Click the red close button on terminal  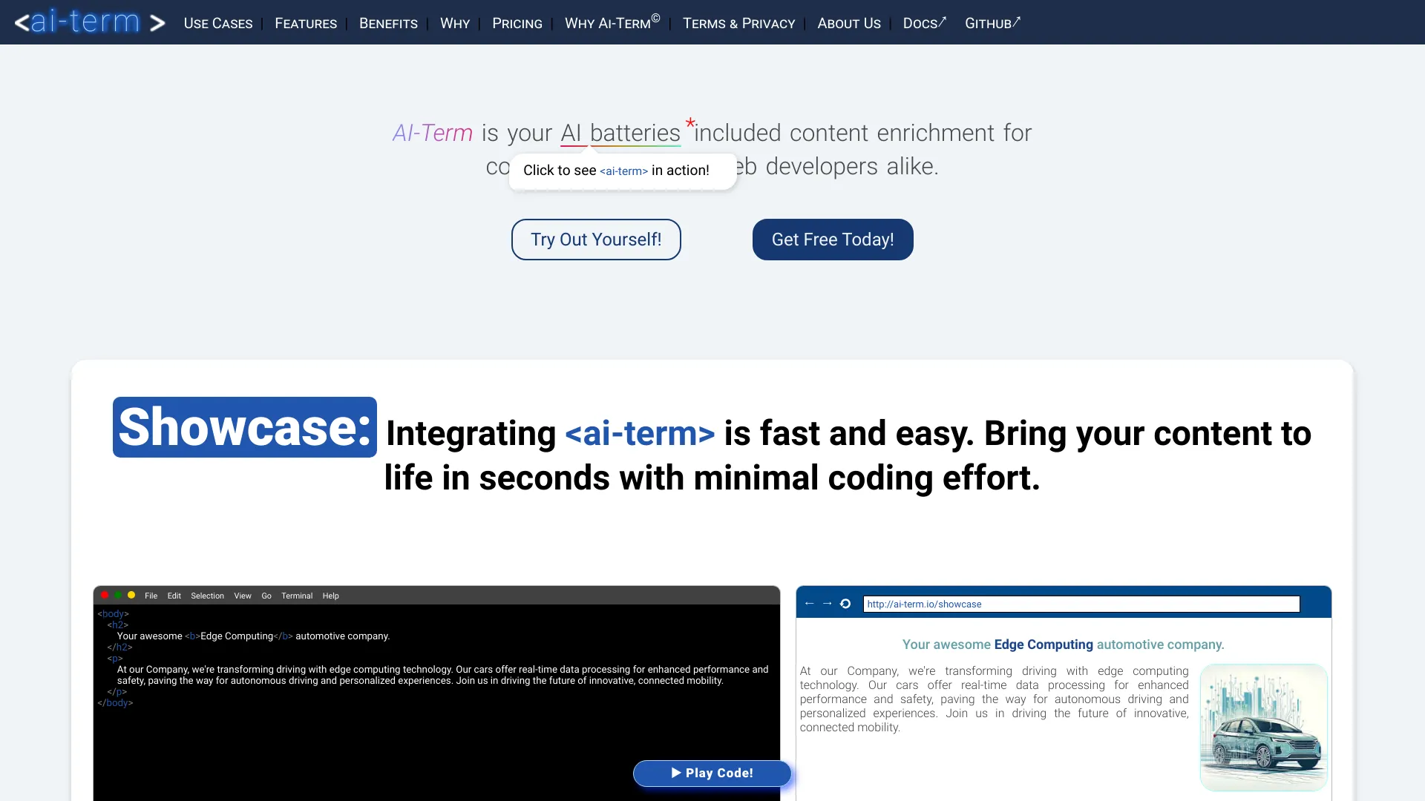[x=105, y=595]
